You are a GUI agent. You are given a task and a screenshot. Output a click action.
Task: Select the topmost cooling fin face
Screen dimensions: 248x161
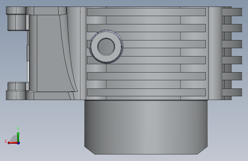coord(146,12)
